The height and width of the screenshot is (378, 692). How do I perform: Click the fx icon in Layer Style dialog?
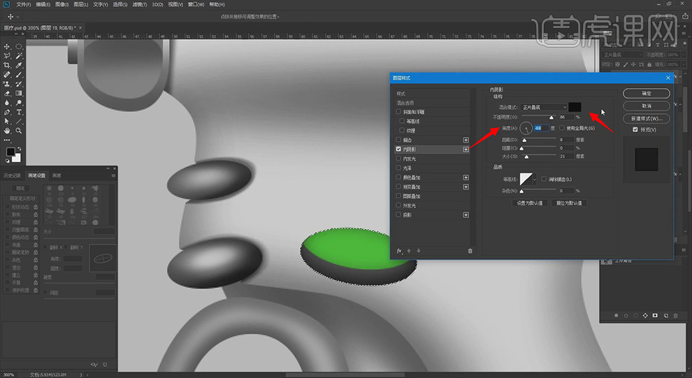pos(400,250)
